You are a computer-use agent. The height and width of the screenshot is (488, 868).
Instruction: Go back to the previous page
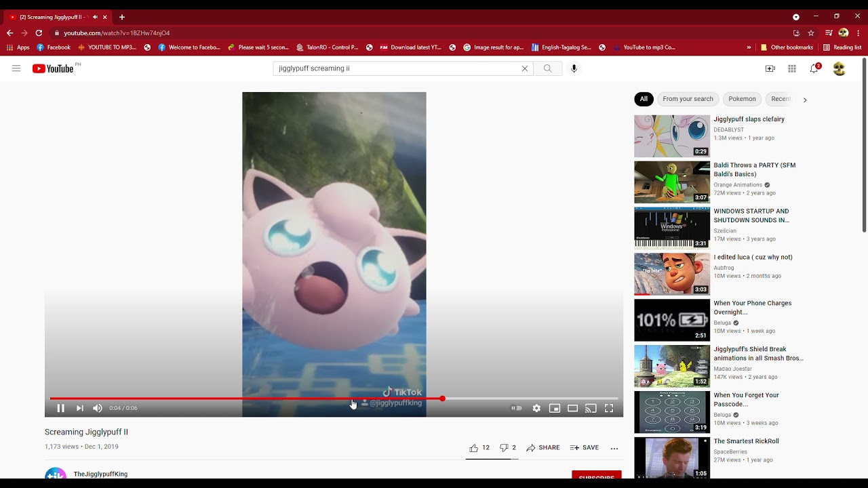(9, 33)
